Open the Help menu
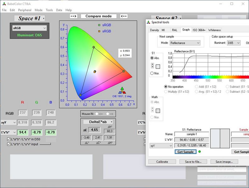This screenshot has width=249, height=188. coord(68,10)
